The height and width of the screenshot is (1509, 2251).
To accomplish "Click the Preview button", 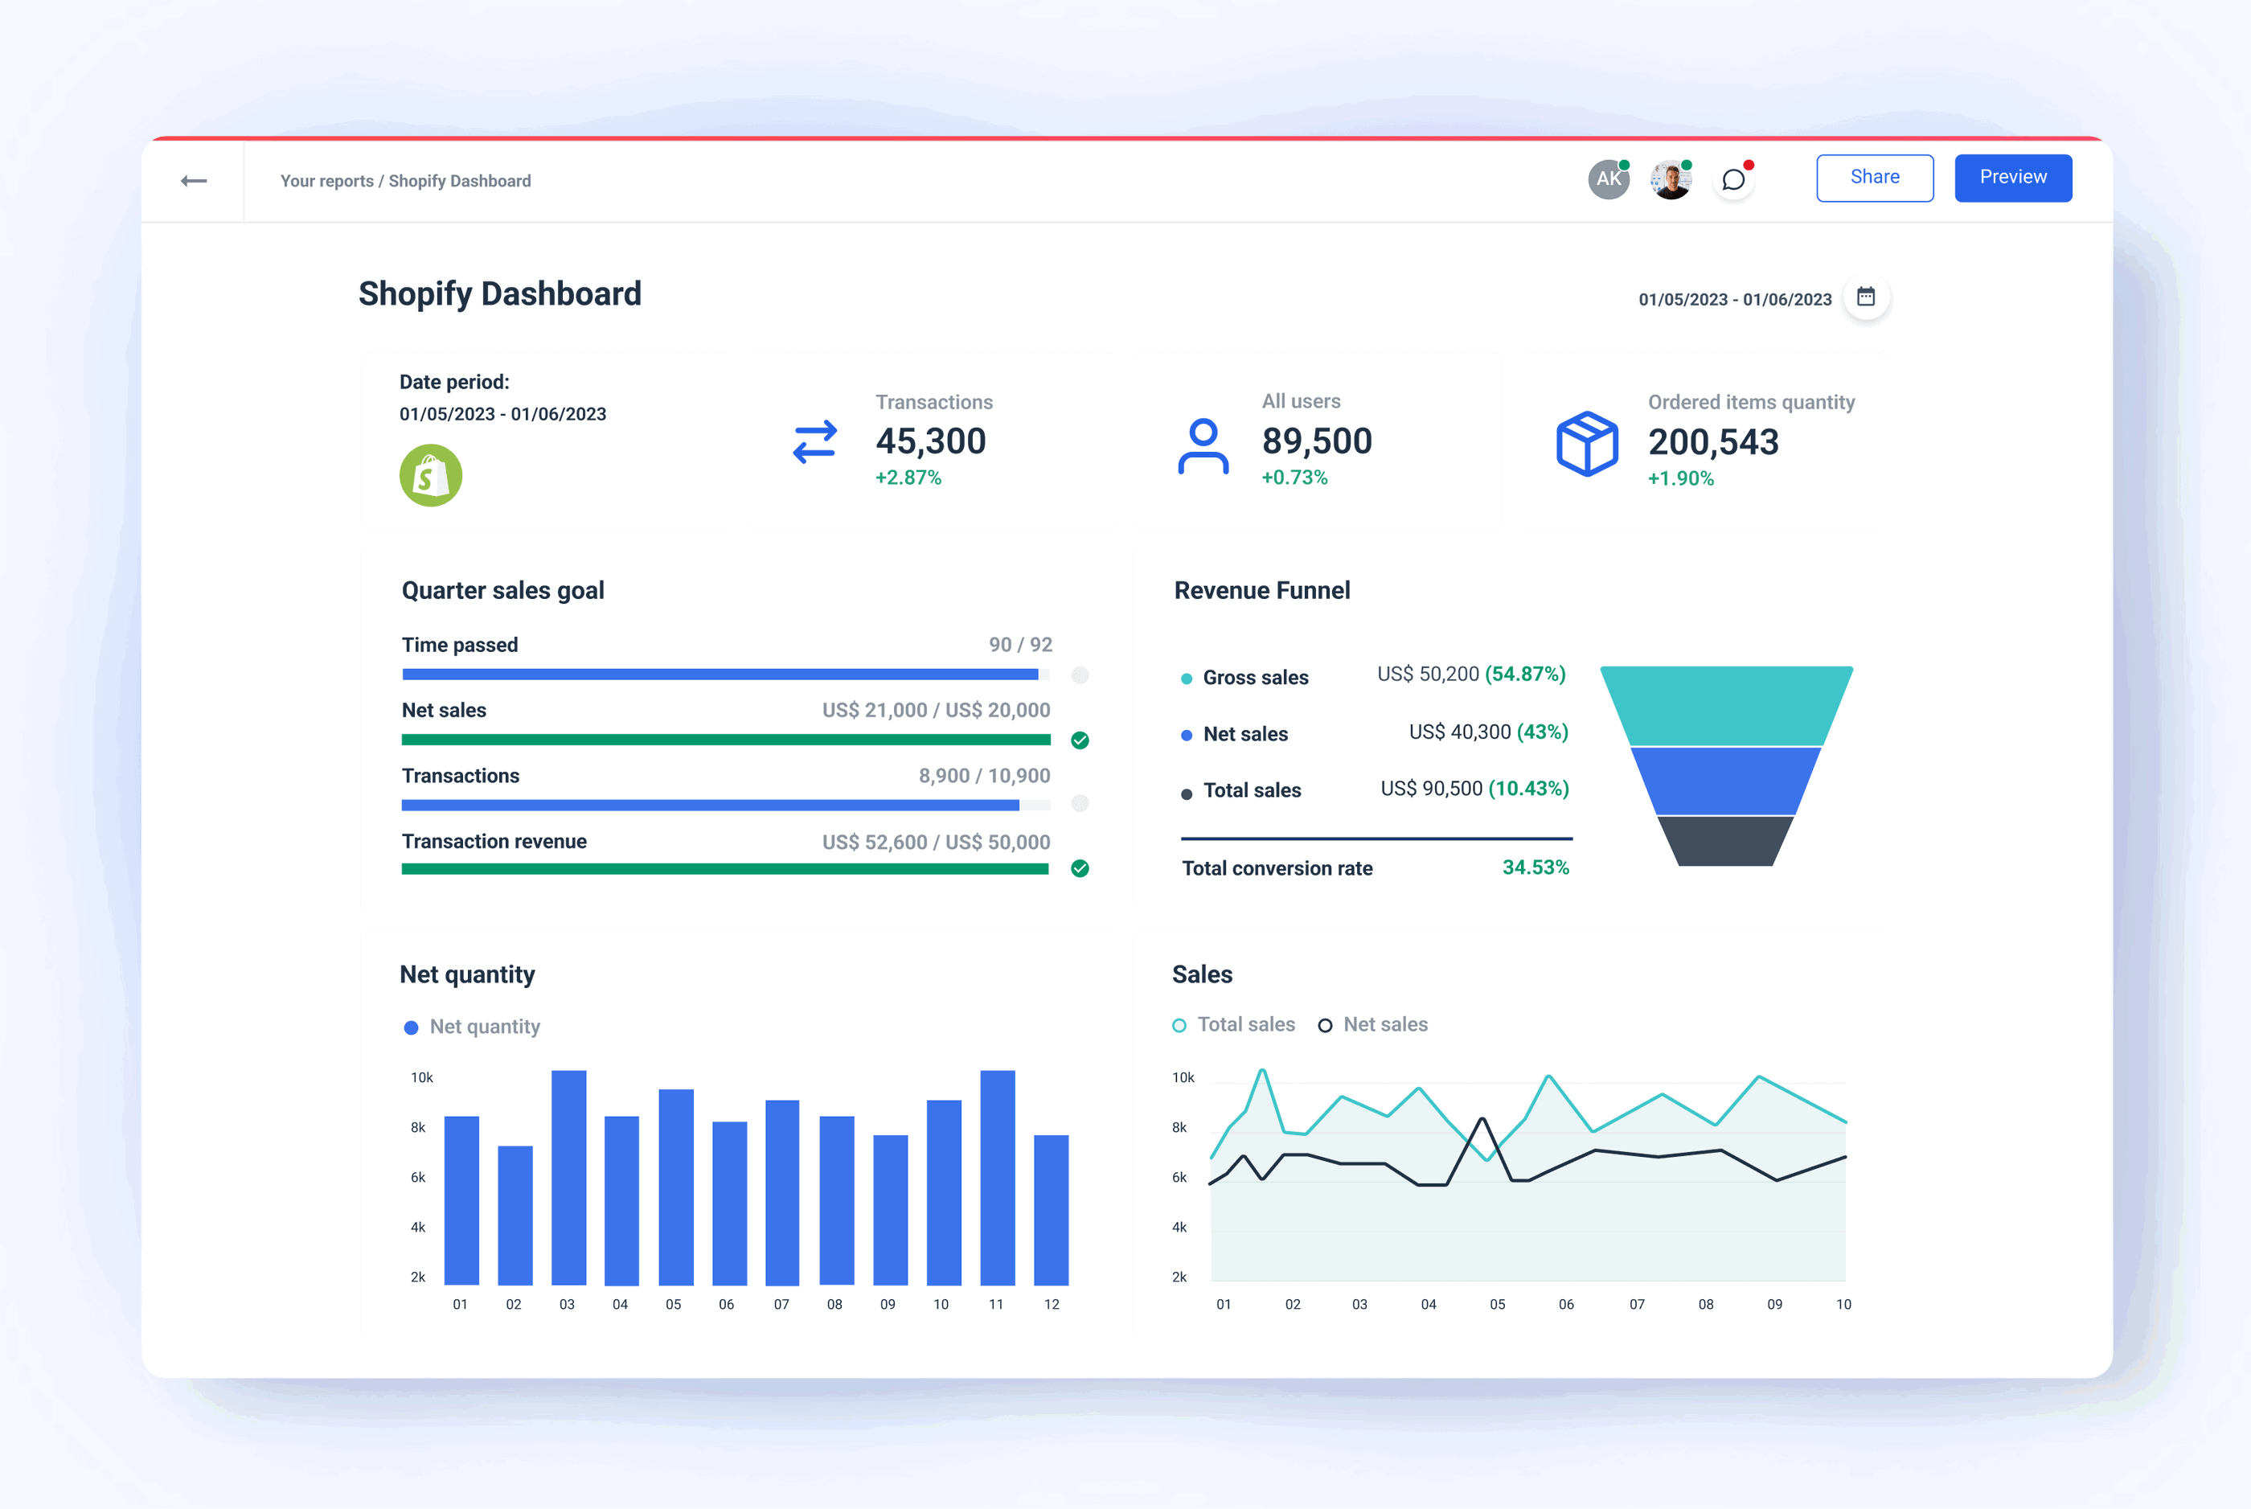I will pyautogui.click(x=2012, y=177).
